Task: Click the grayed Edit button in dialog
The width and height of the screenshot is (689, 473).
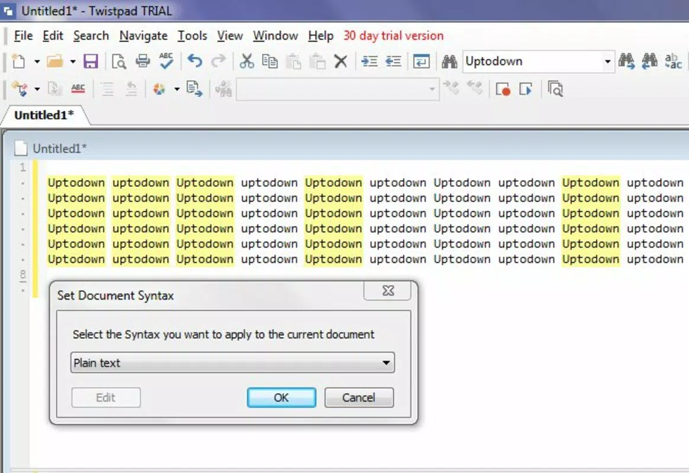Action: [x=106, y=397]
